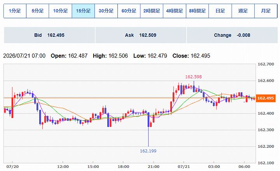Click the orange 162.495 current price label
The height and width of the screenshot is (171, 280).
click(x=266, y=98)
